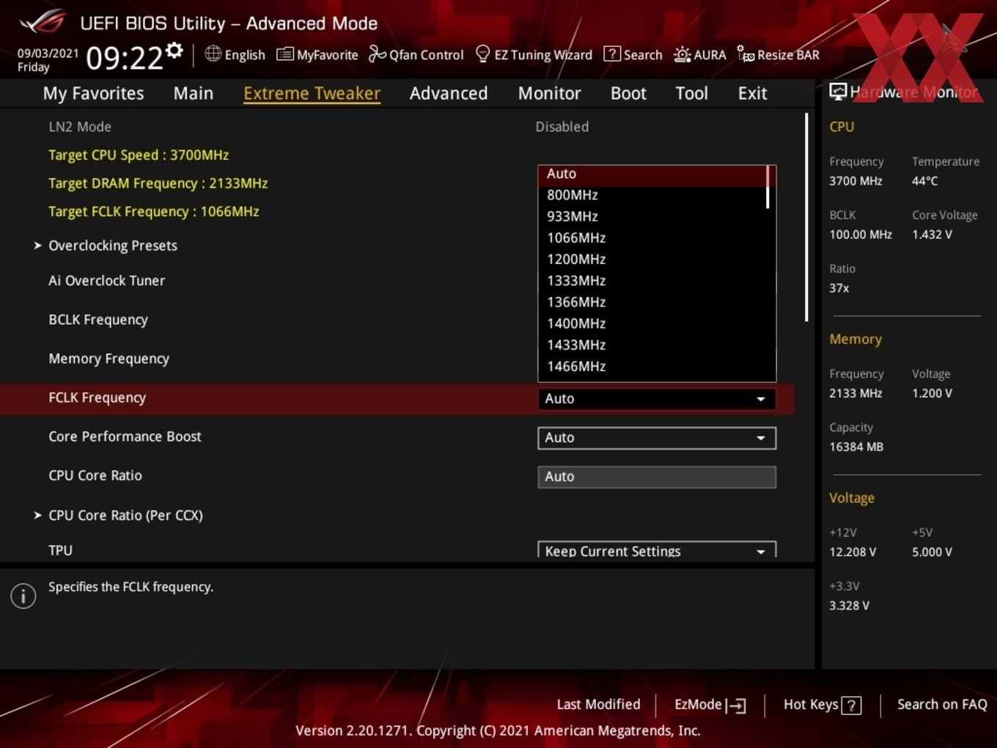Select the Exit tab
Screen dimensions: 997x748
click(752, 93)
